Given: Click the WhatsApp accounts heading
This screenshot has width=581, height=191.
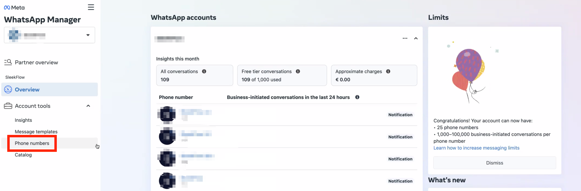Looking at the screenshot, I should 183,17.
